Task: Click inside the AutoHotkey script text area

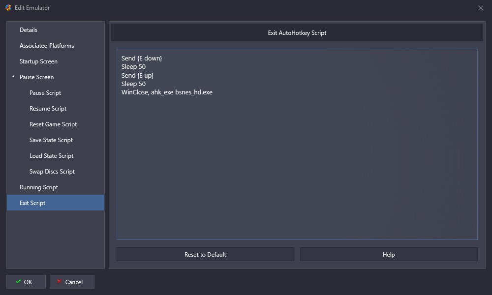Action: pos(297,144)
